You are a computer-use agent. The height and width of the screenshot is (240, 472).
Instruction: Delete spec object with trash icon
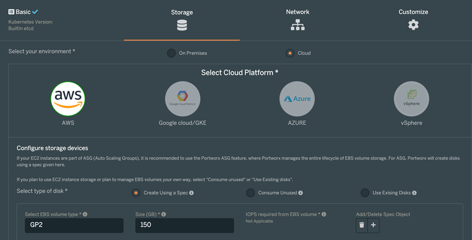(362, 225)
